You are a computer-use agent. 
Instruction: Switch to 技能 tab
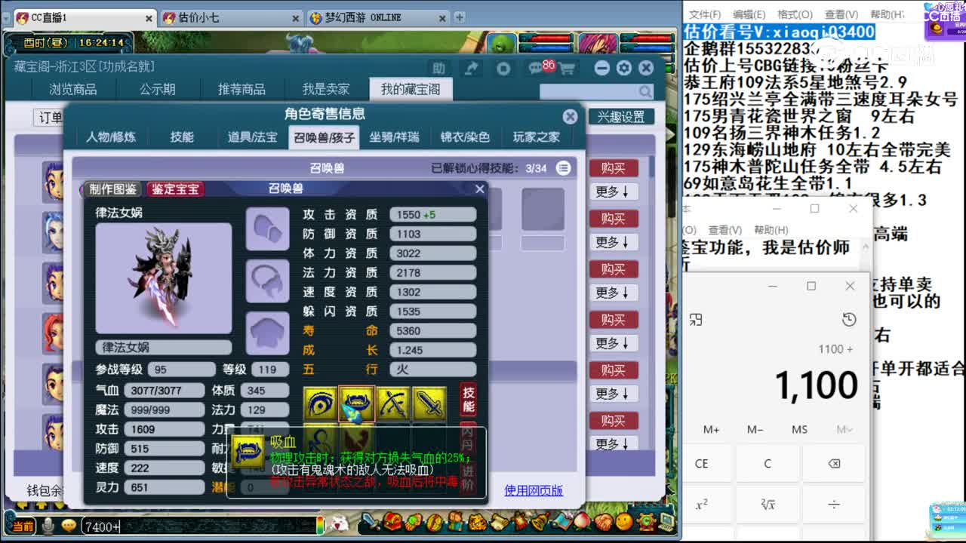(x=182, y=137)
